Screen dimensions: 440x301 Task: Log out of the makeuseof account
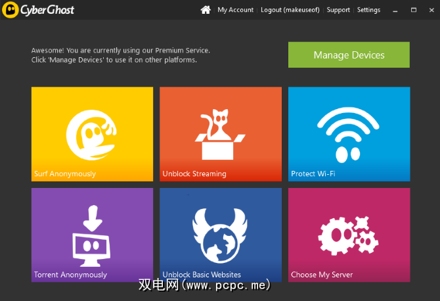pyautogui.click(x=291, y=10)
